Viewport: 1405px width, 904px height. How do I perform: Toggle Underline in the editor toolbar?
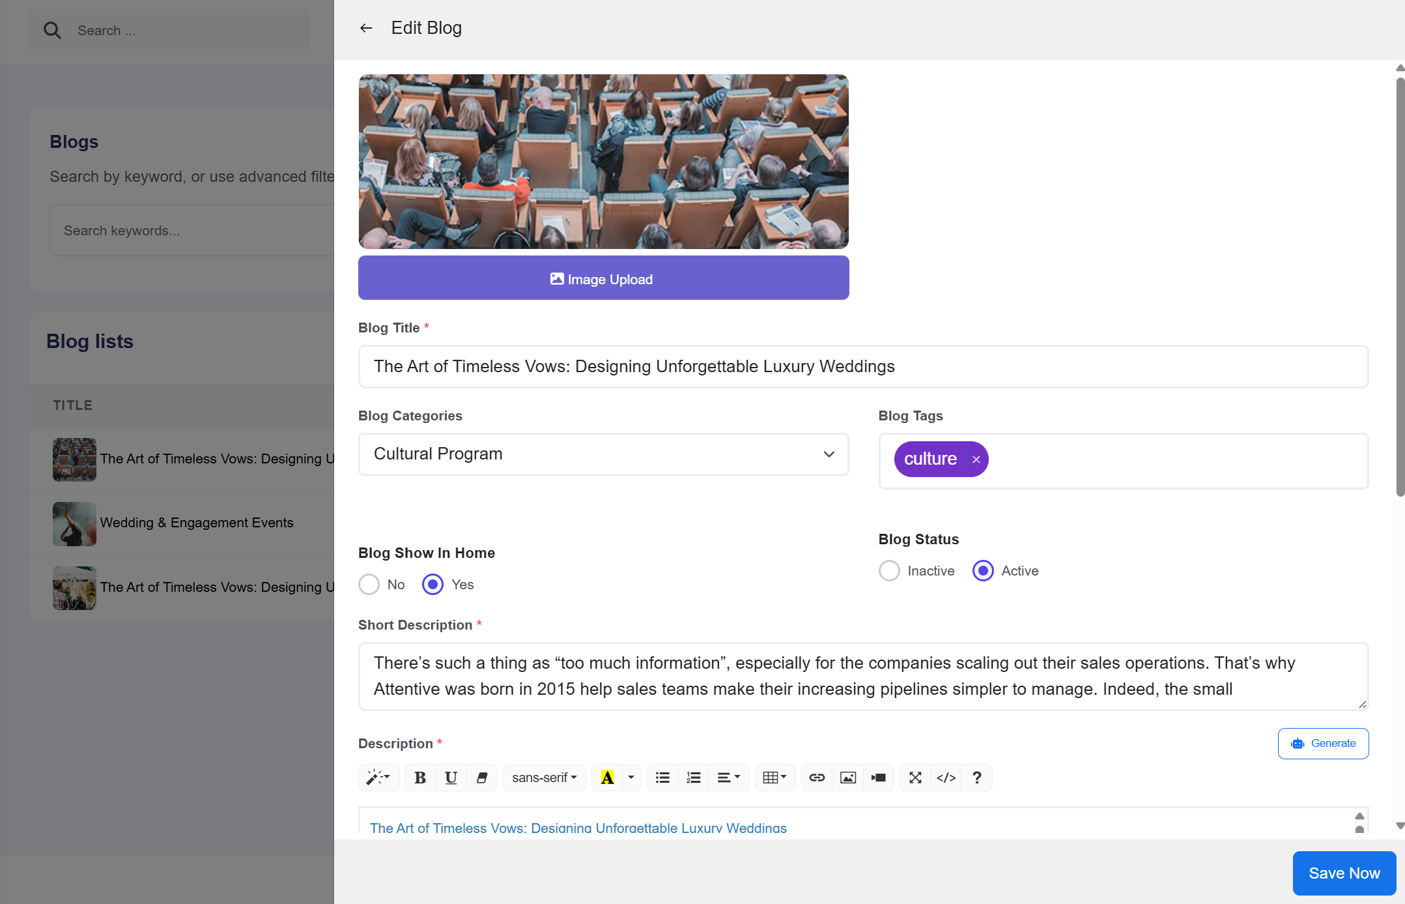pos(451,778)
